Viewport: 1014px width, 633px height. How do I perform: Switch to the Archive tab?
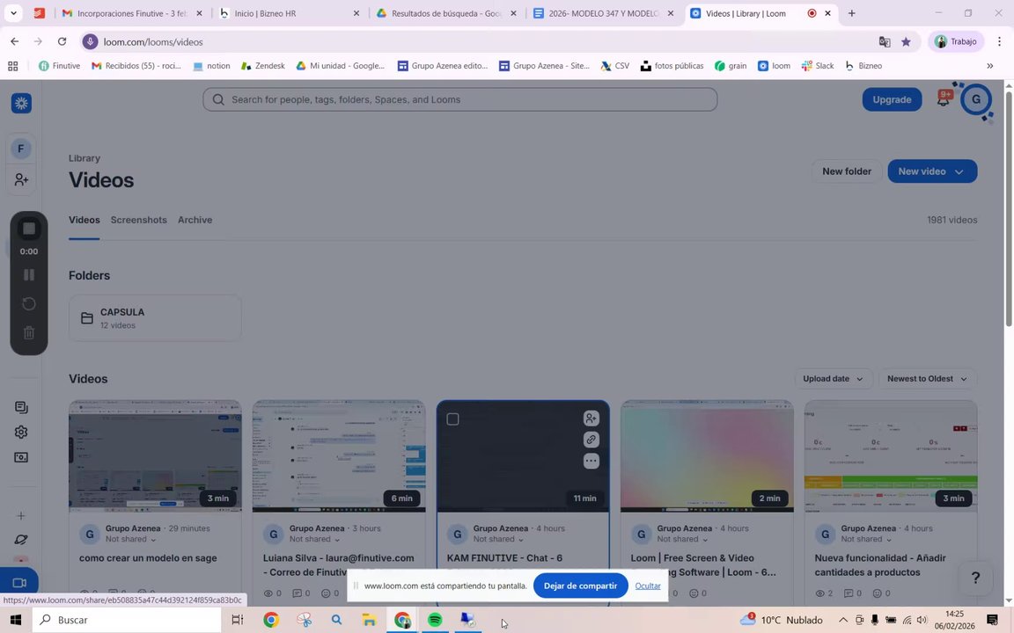[x=195, y=220]
